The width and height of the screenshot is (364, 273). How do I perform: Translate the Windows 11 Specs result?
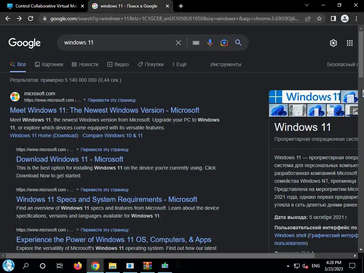pos(105,190)
